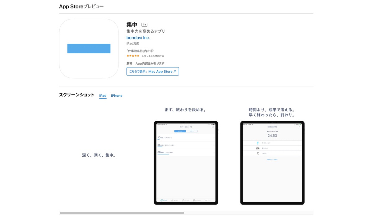
Task: Dismiss the 24:53 focus screen with the X
Action: pos(300,127)
